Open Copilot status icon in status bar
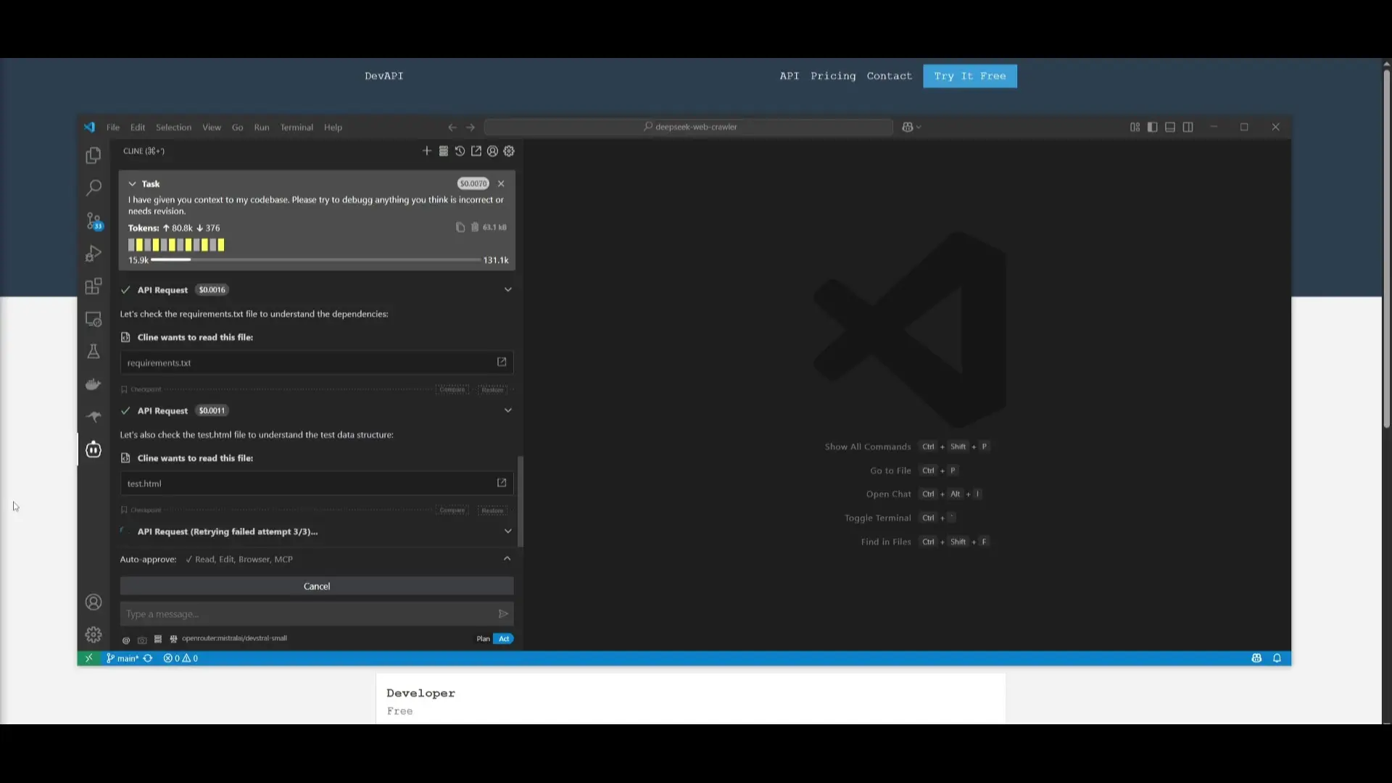 coord(1256,658)
